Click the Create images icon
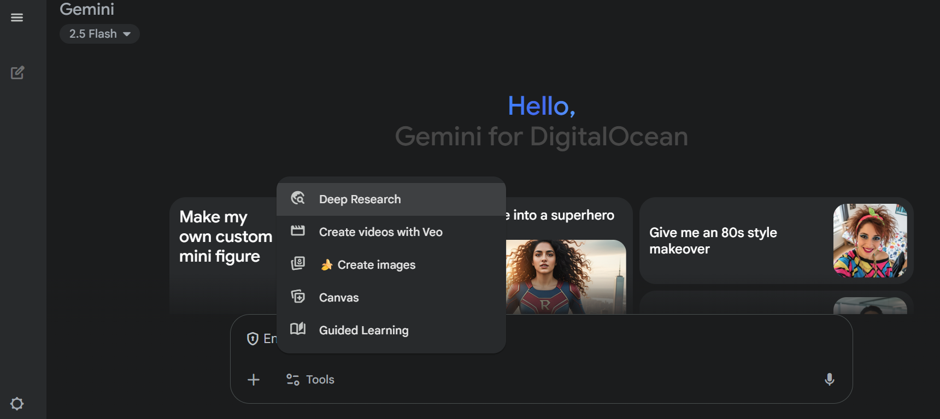The image size is (940, 419). (x=298, y=264)
